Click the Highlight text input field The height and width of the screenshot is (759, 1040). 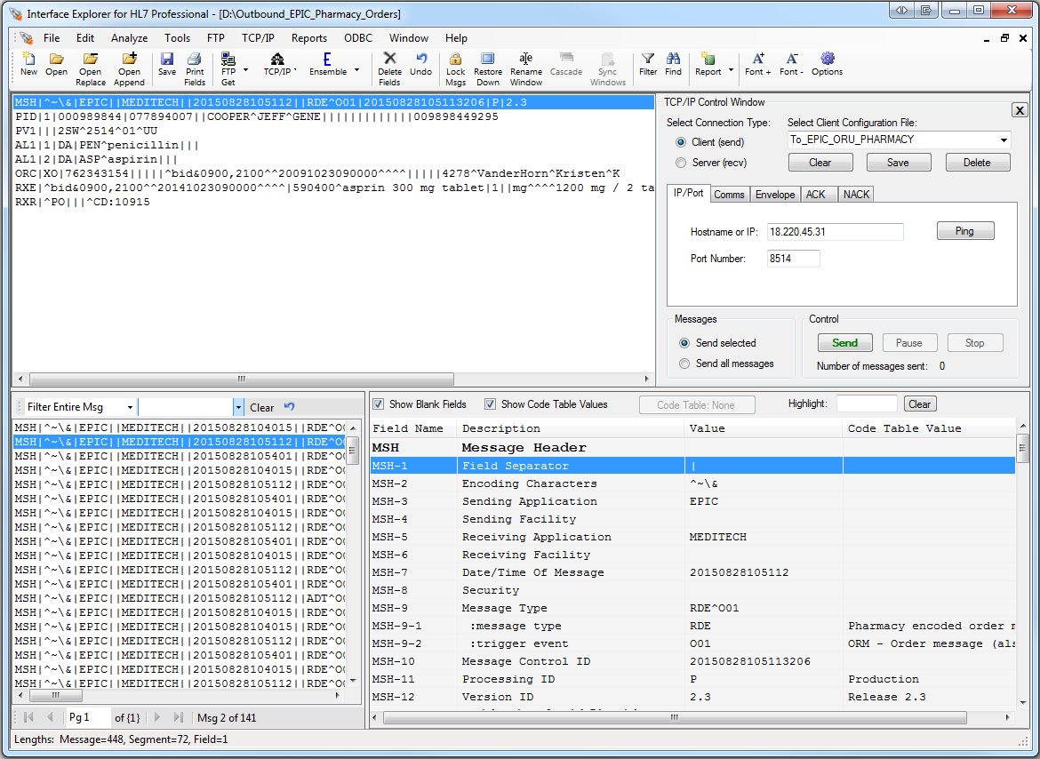867,403
